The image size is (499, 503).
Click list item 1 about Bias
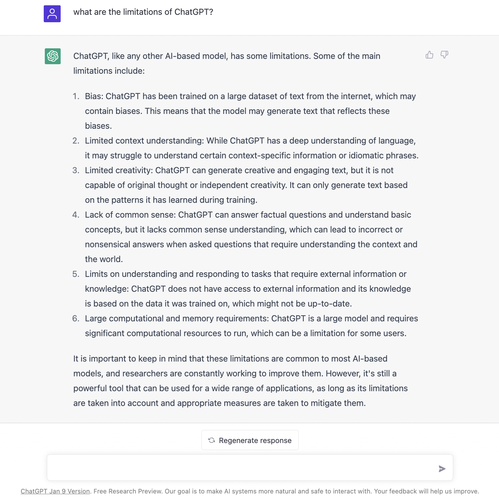[250, 111]
